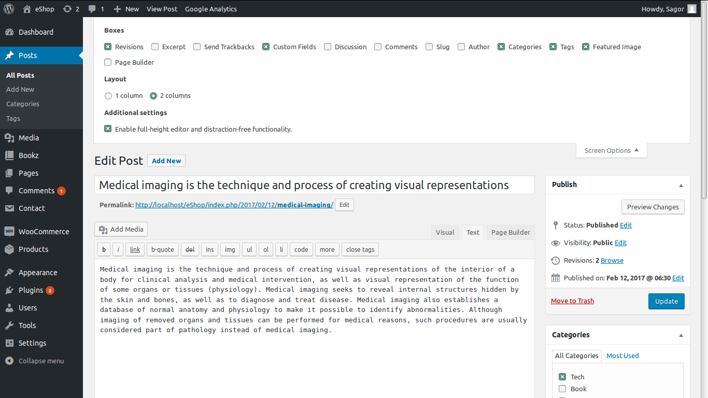Image resolution: width=708 pixels, height=398 pixels.
Task: Click the Media sidebar icon
Action: [9, 138]
